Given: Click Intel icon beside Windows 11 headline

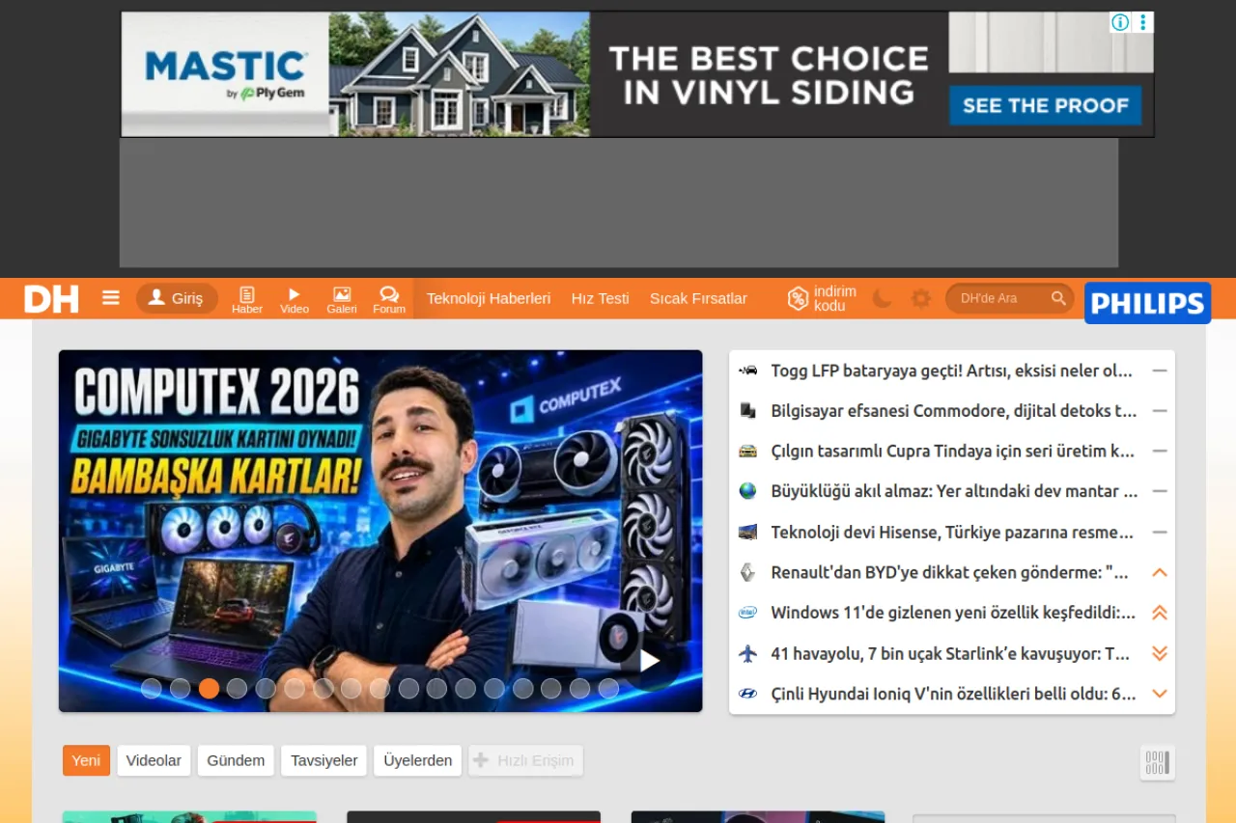Looking at the screenshot, I should tap(747, 613).
